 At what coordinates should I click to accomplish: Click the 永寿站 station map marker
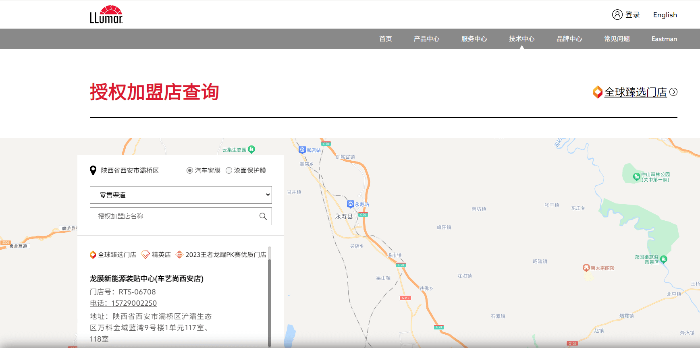click(x=351, y=204)
